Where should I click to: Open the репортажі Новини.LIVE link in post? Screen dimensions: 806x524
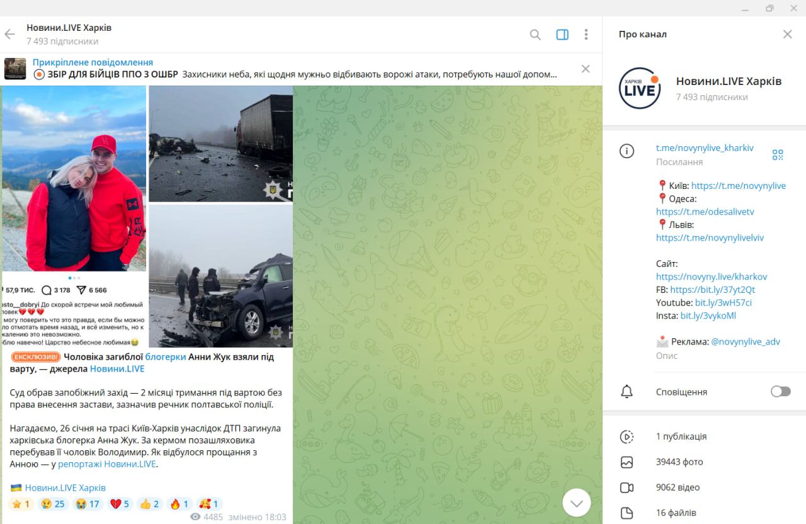(107, 464)
